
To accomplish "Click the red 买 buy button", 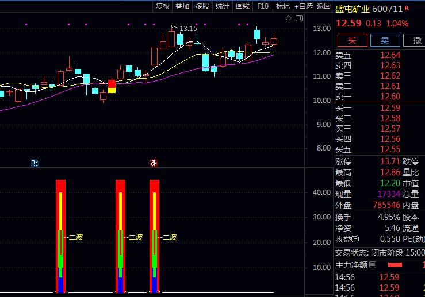I will 352,40.
